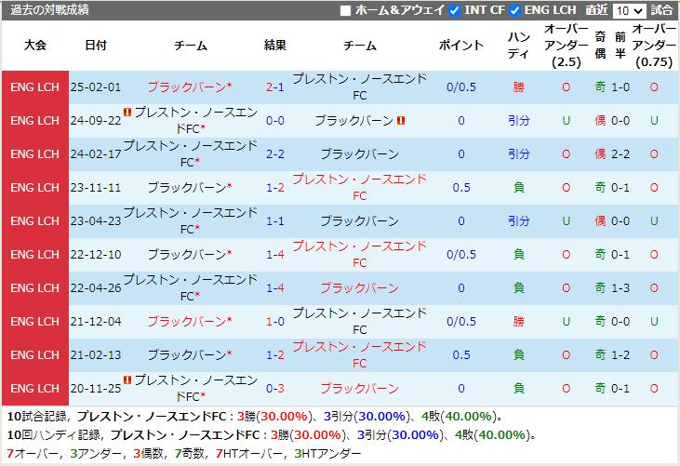
Task: Open the 2-2 result of 24-02-17 match
Action: pos(274,153)
